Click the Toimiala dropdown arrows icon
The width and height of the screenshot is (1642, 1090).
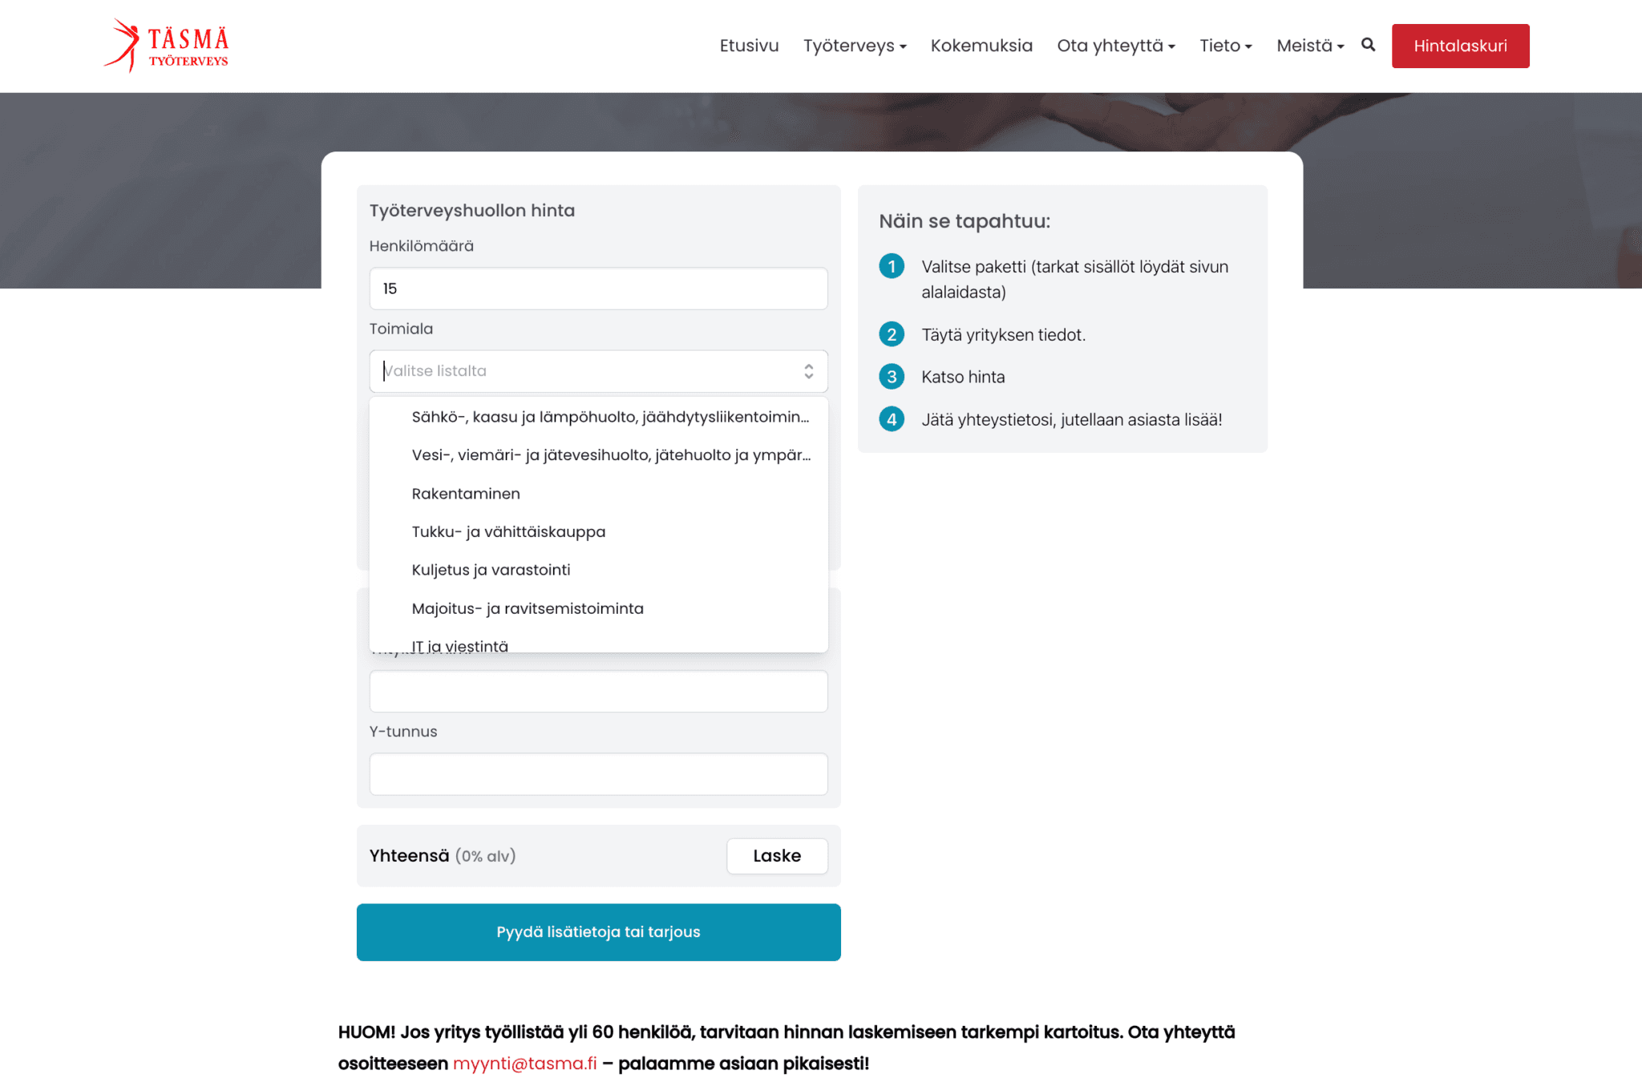tap(808, 371)
